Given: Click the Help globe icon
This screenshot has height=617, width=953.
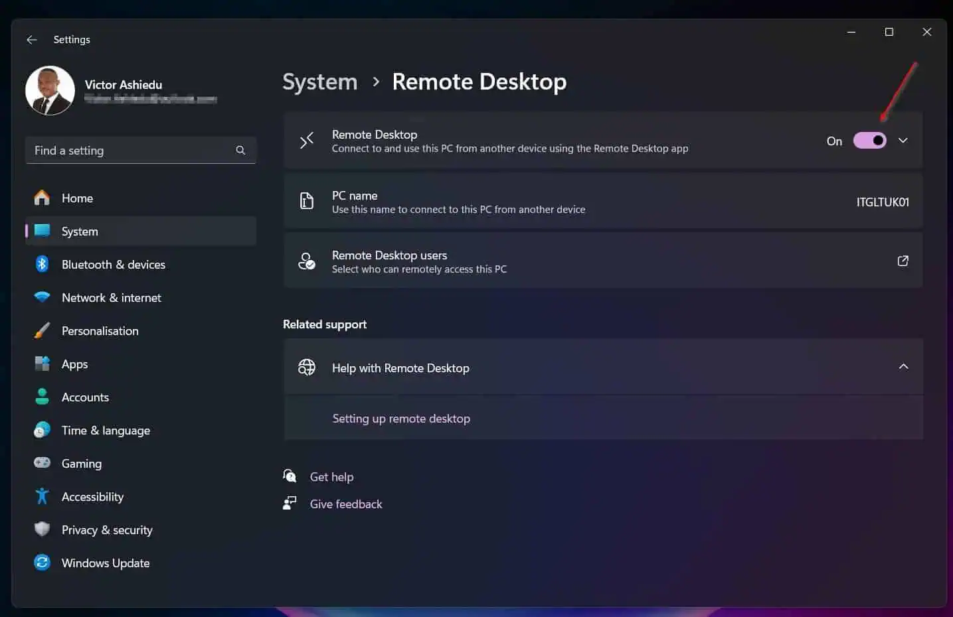Looking at the screenshot, I should (x=306, y=367).
